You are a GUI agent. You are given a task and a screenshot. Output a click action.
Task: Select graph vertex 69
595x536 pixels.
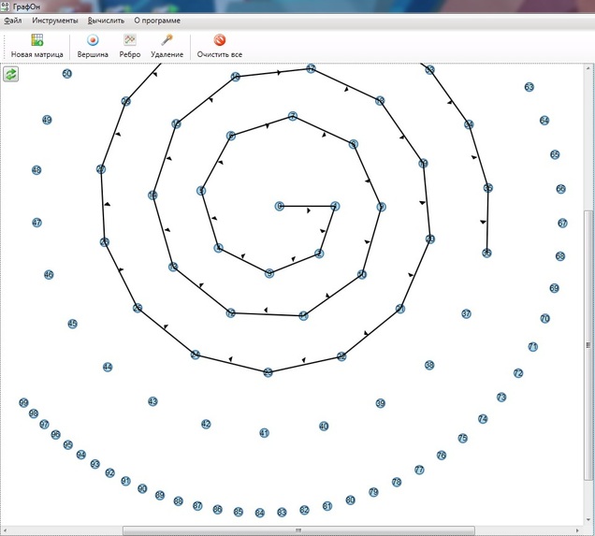[x=554, y=288]
